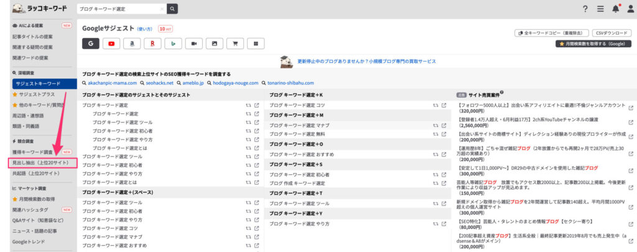Open info icon beside サイト売買案件

pos(502,92)
